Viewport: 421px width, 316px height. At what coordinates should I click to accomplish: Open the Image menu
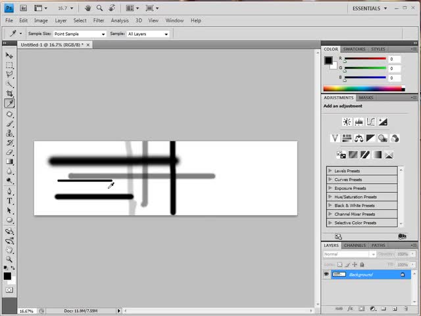coord(41,20)
